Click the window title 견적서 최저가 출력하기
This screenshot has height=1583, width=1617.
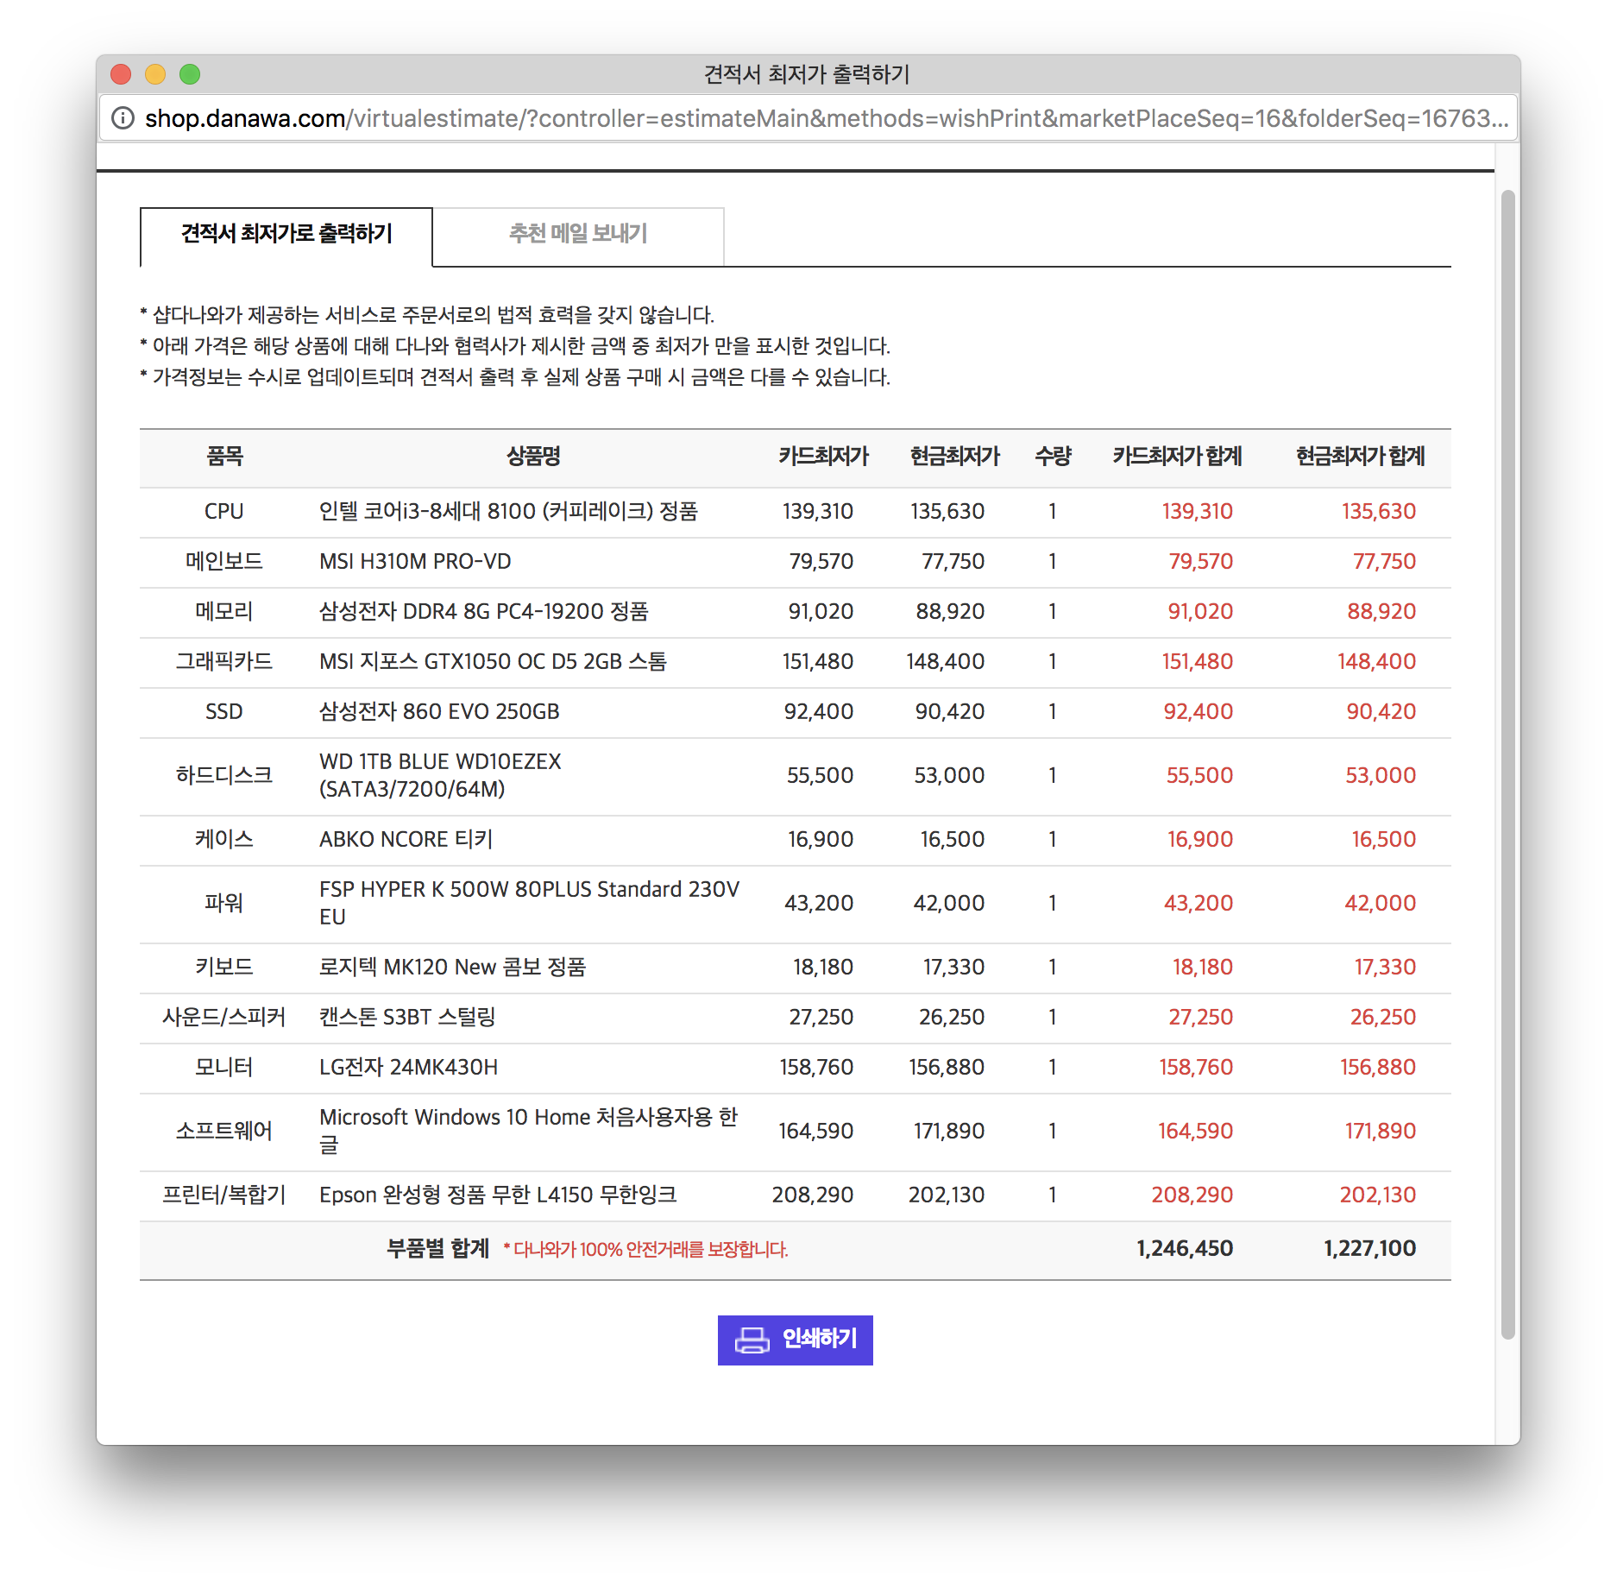807,74
